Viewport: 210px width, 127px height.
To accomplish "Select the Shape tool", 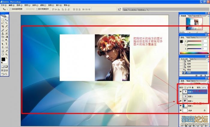I will [6, 47].
